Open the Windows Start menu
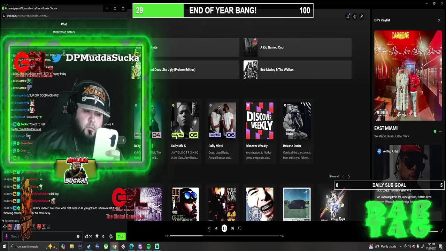 4,246
